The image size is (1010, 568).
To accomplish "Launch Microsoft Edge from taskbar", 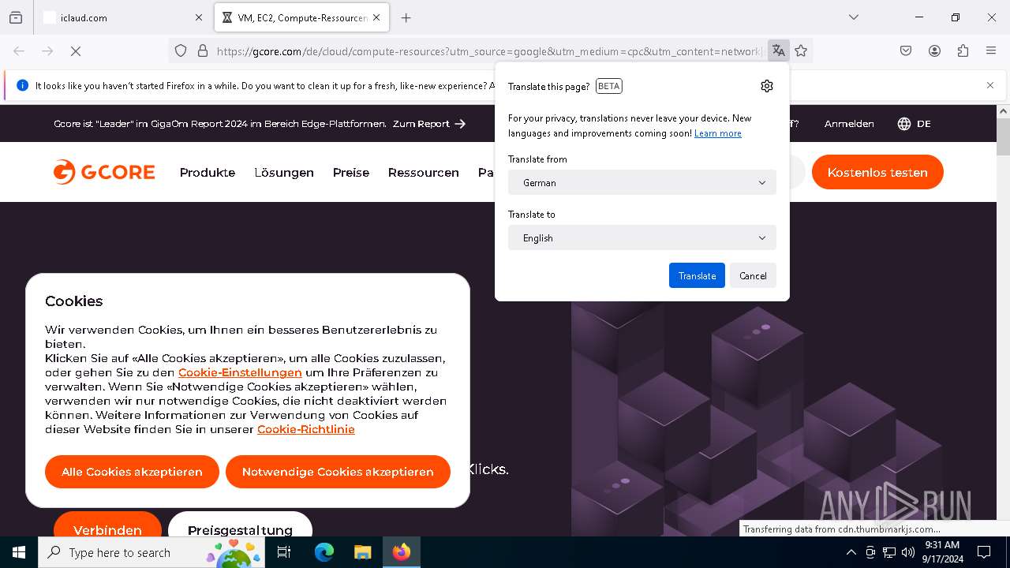I will tap(324, 552).
